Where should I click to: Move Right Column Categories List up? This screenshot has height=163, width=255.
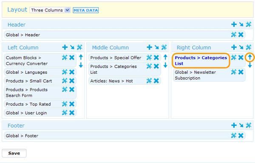pos(250,57)
